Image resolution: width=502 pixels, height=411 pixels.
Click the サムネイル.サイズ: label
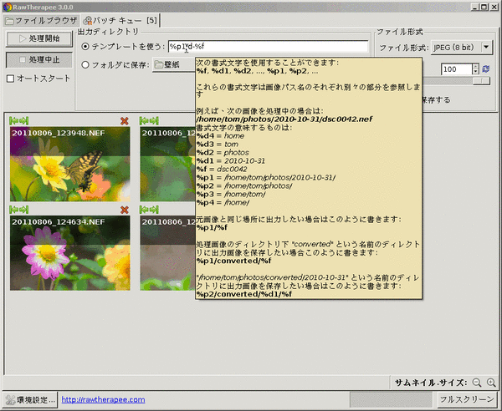[431, 383]
